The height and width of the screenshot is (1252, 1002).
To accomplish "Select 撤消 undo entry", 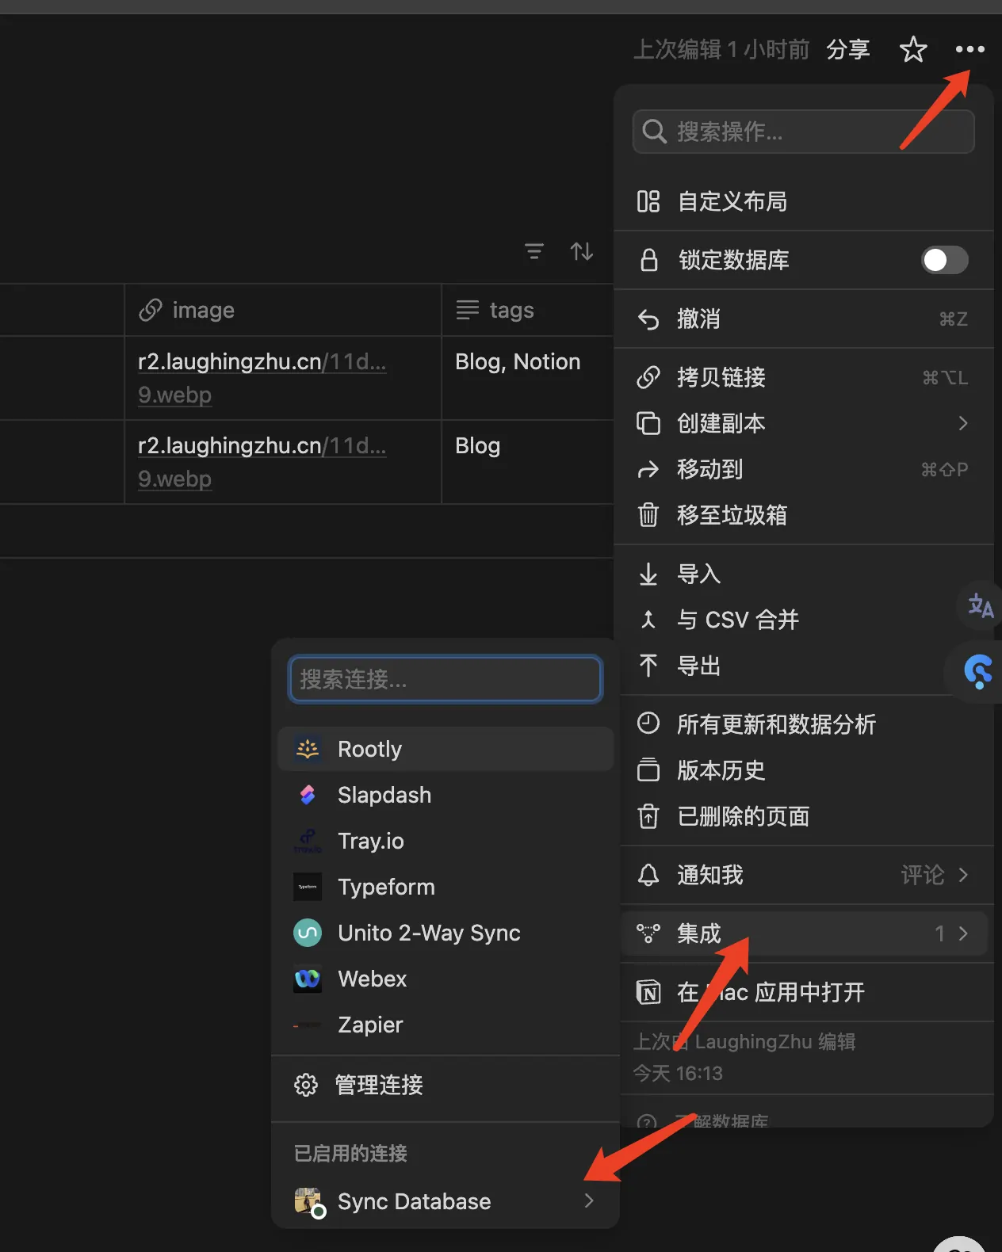I will 803,319.
